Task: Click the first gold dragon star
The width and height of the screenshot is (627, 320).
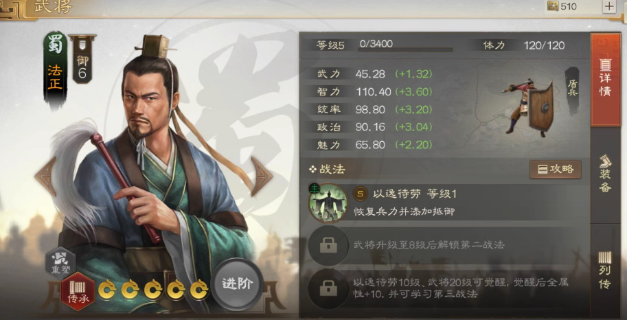Action: [x=107, y=290]
